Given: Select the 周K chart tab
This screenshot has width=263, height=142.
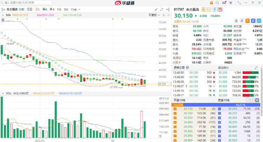Looking at the screenshot, I should (x=45, y=9).
